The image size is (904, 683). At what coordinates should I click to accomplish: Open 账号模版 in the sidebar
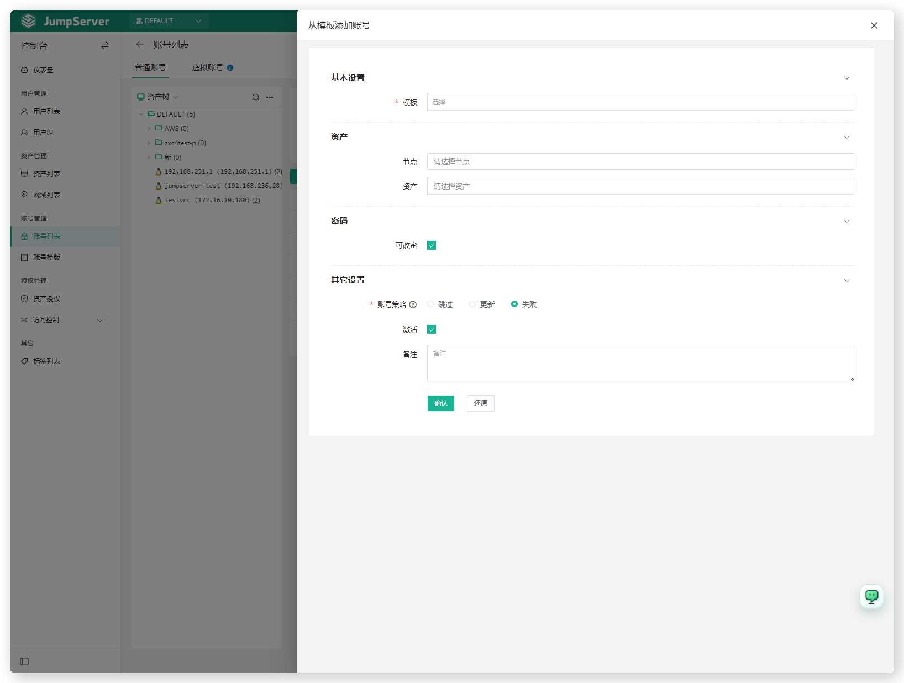click(x=65, y=258)
